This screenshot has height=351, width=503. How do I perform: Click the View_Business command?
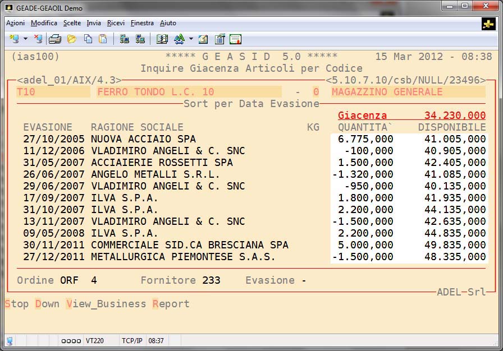106,304
